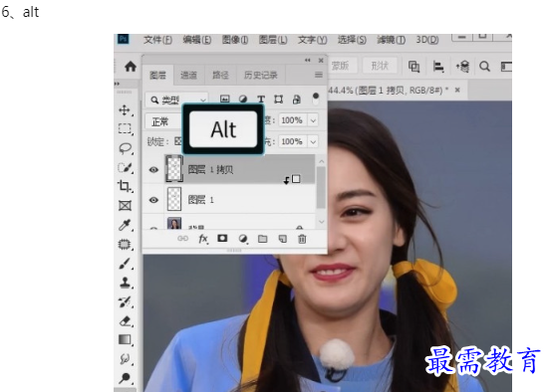Screen dimensions: 549x392
Task: Toggle pixel layer filter
Action: click(225, 99)
